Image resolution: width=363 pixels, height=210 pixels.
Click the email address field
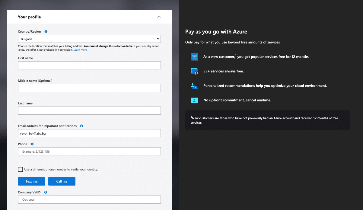tap(89, 133)
